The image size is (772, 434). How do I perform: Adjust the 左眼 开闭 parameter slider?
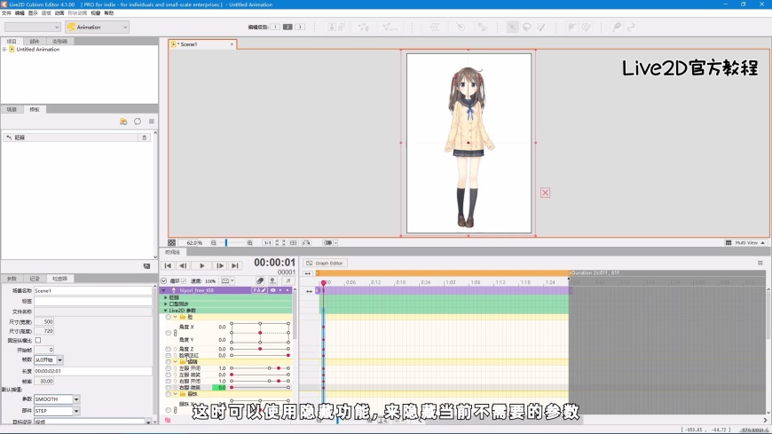coord(260,368)
